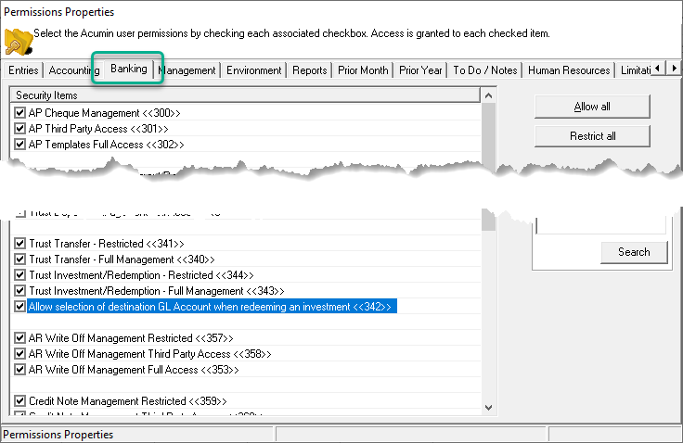Switch to the Environment tab
The image size is (683, 443).
[254, 70]
